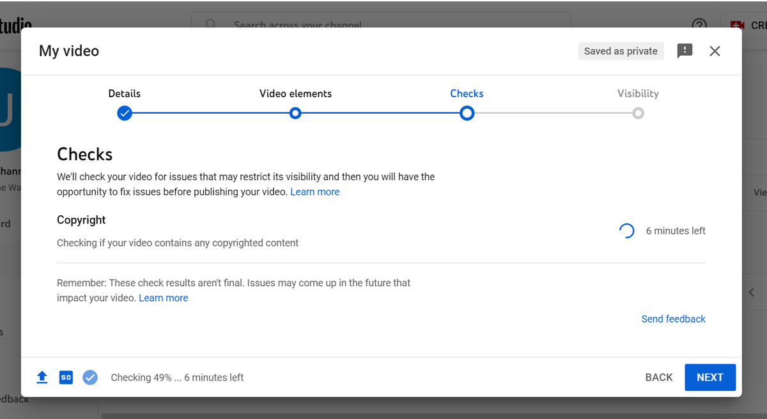Image resolution: width=767 pixels, height=419 pixels.
Task: Select the Visibility step circle
Action: [637, 113]
